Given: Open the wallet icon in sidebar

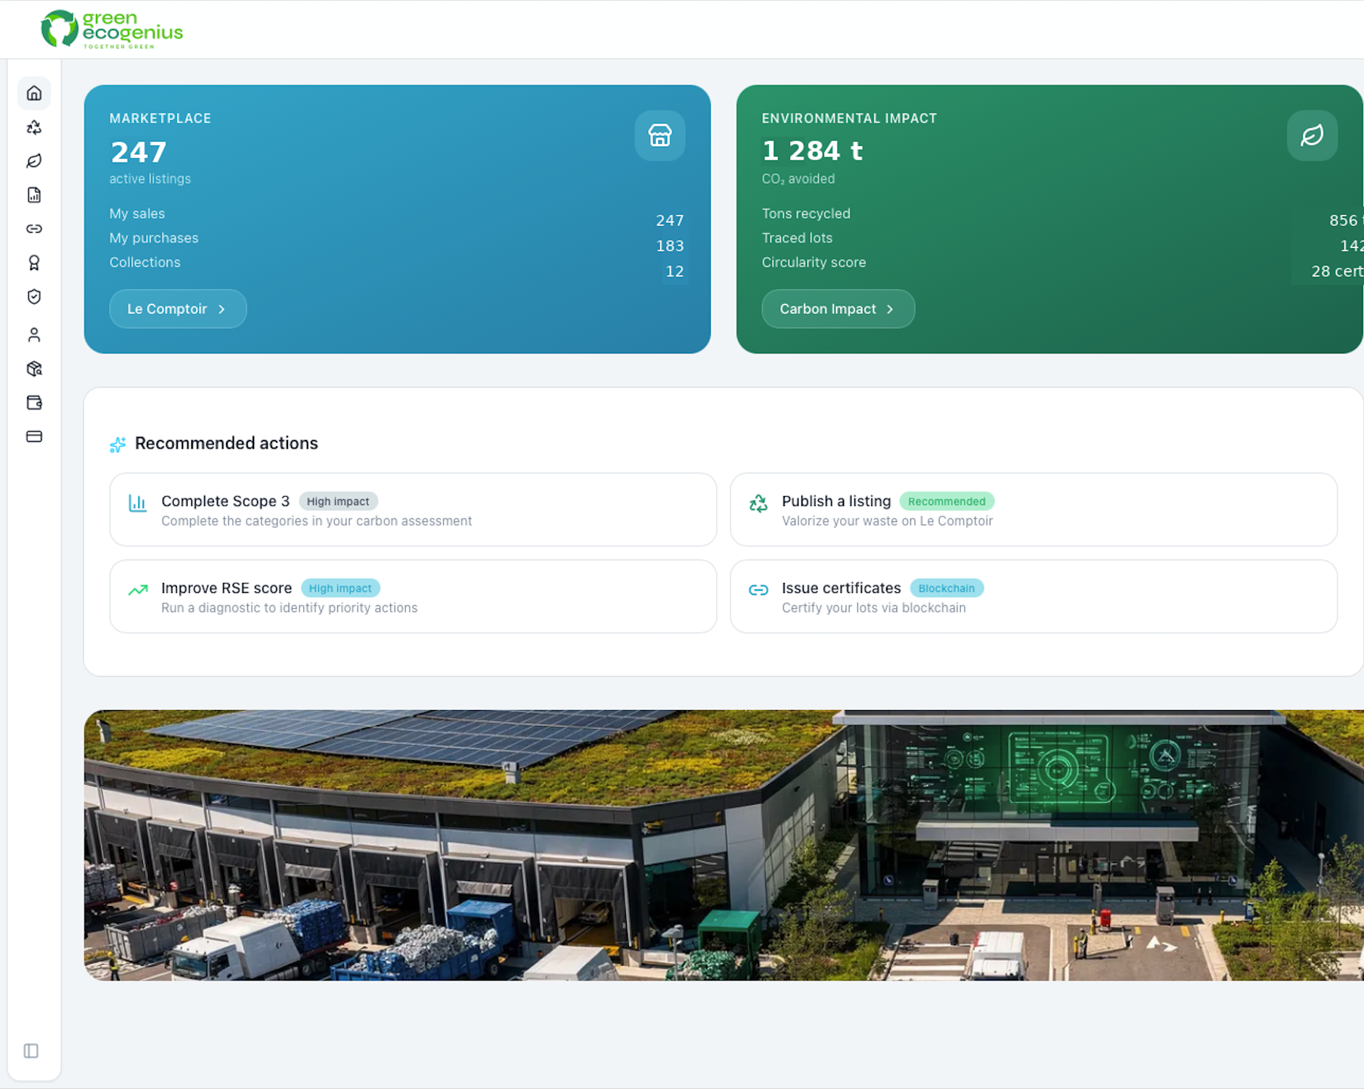Looking at the screenshot, I should point(34,402).
